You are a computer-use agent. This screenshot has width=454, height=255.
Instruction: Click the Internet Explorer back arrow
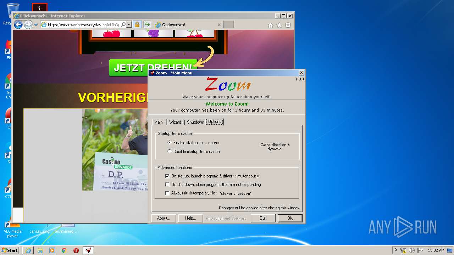click(18, 25)
